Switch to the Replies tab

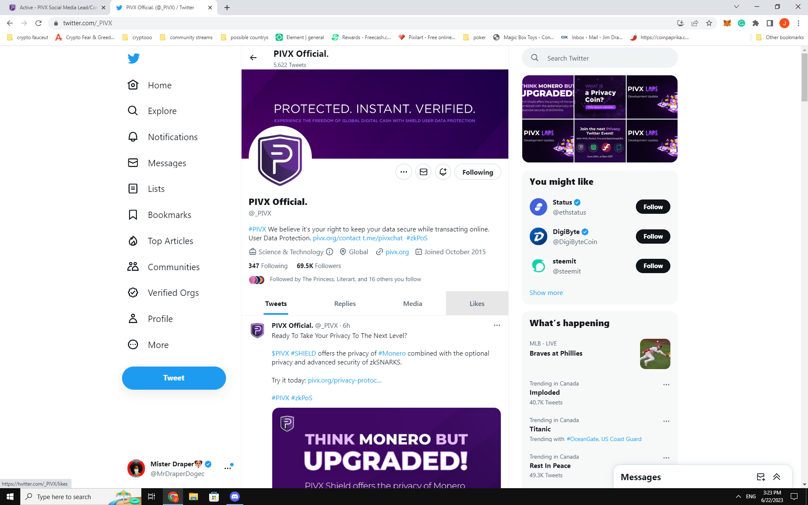[345, 303]
